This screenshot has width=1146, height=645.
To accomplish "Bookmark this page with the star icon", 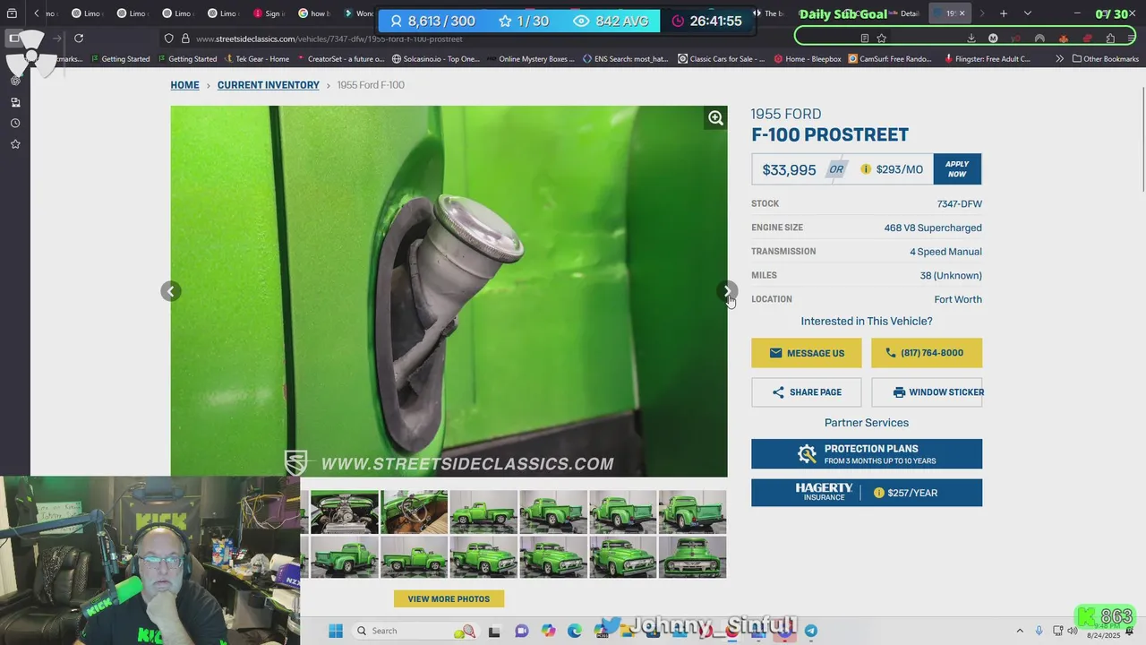I will [x=882, y=39].
